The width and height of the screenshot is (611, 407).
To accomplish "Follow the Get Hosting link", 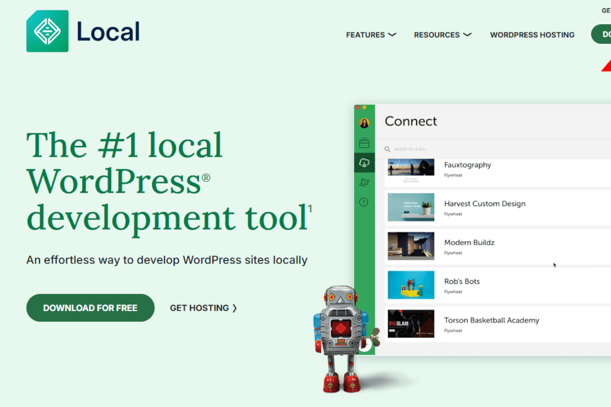I will click(x=203, y=308).
